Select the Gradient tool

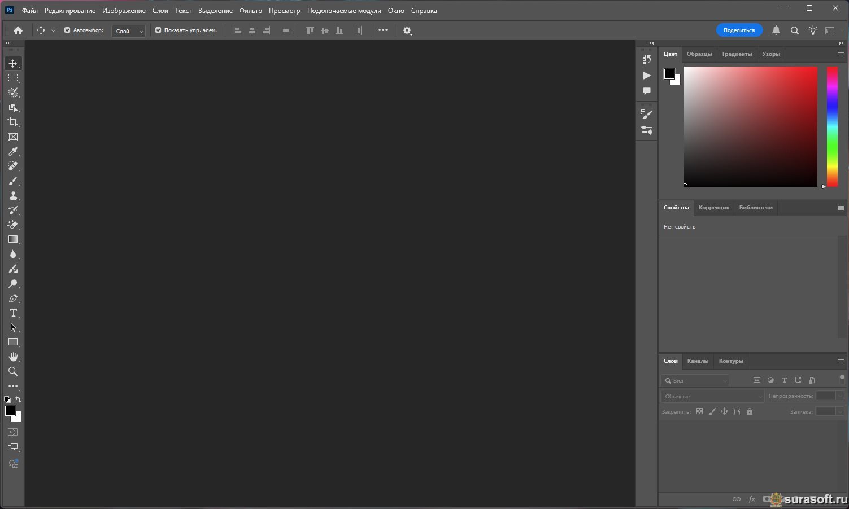click(13, 239)
